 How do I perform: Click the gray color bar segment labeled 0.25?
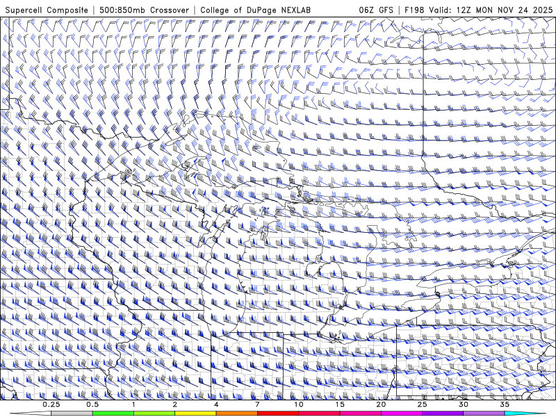(72, 414)
